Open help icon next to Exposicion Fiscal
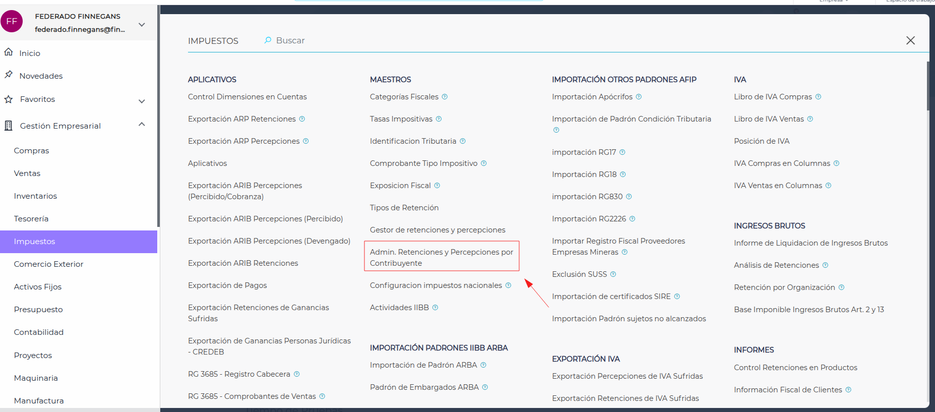Image resolution: width=935 pixels, height=412 pixels. [437, 186]
